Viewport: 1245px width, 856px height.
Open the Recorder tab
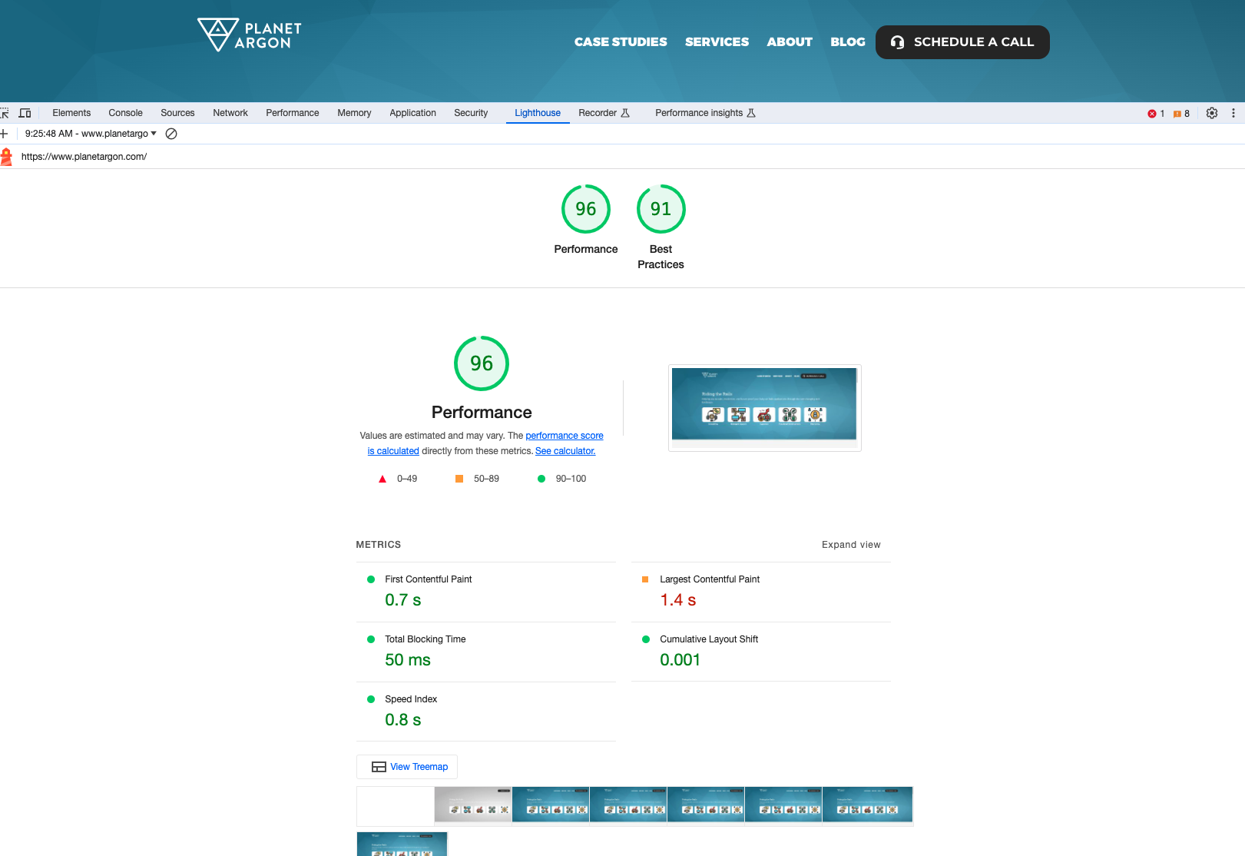[x=604, y=113]
